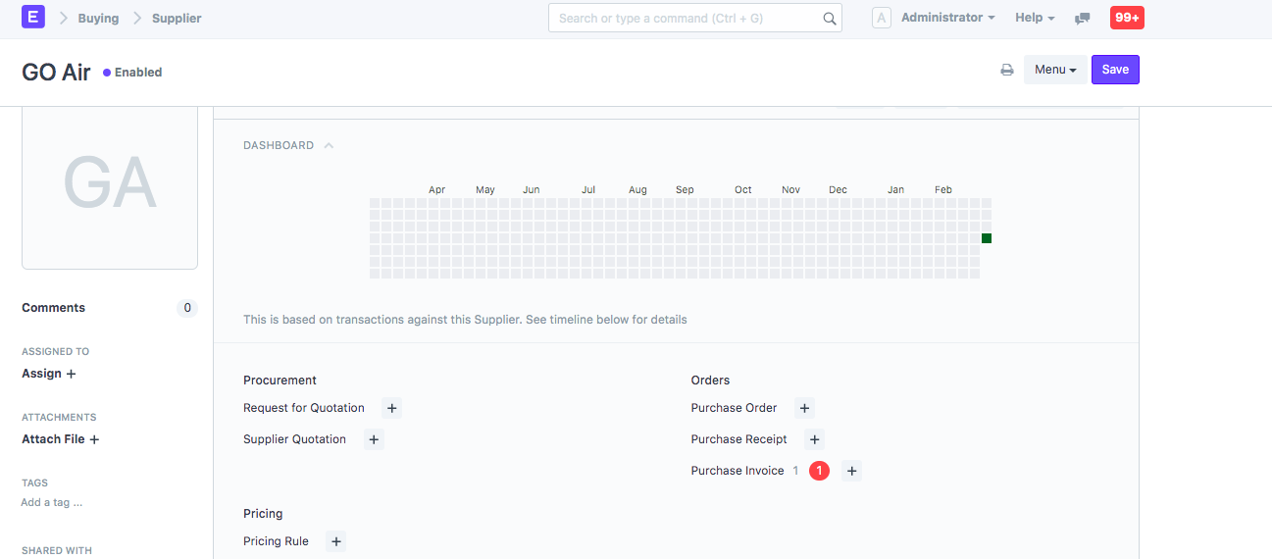This screenshot has width=1272, height=559.
Task: Add new Supplier Quotation
Action: [x=374, y=439]
